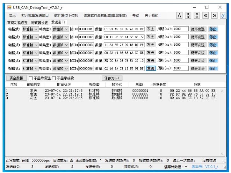The height and width of the screenshot is (173, 231).
Task: Click the 保存为txt button
Action: 112,78
